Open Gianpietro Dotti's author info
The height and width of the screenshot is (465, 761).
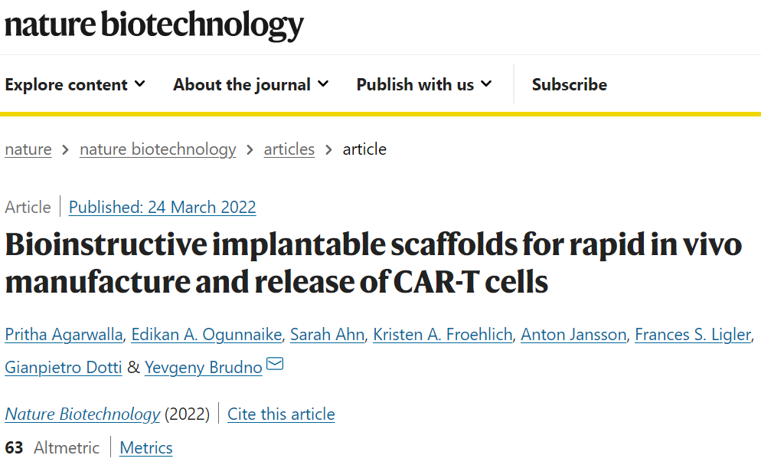(64, 367)
